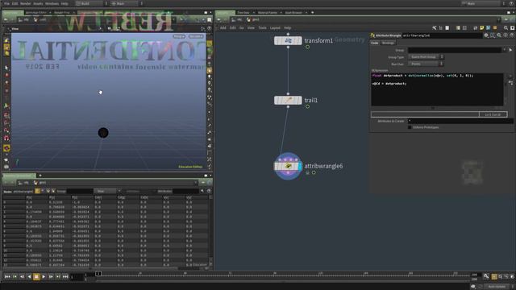Stop playback button

[36, 277]
